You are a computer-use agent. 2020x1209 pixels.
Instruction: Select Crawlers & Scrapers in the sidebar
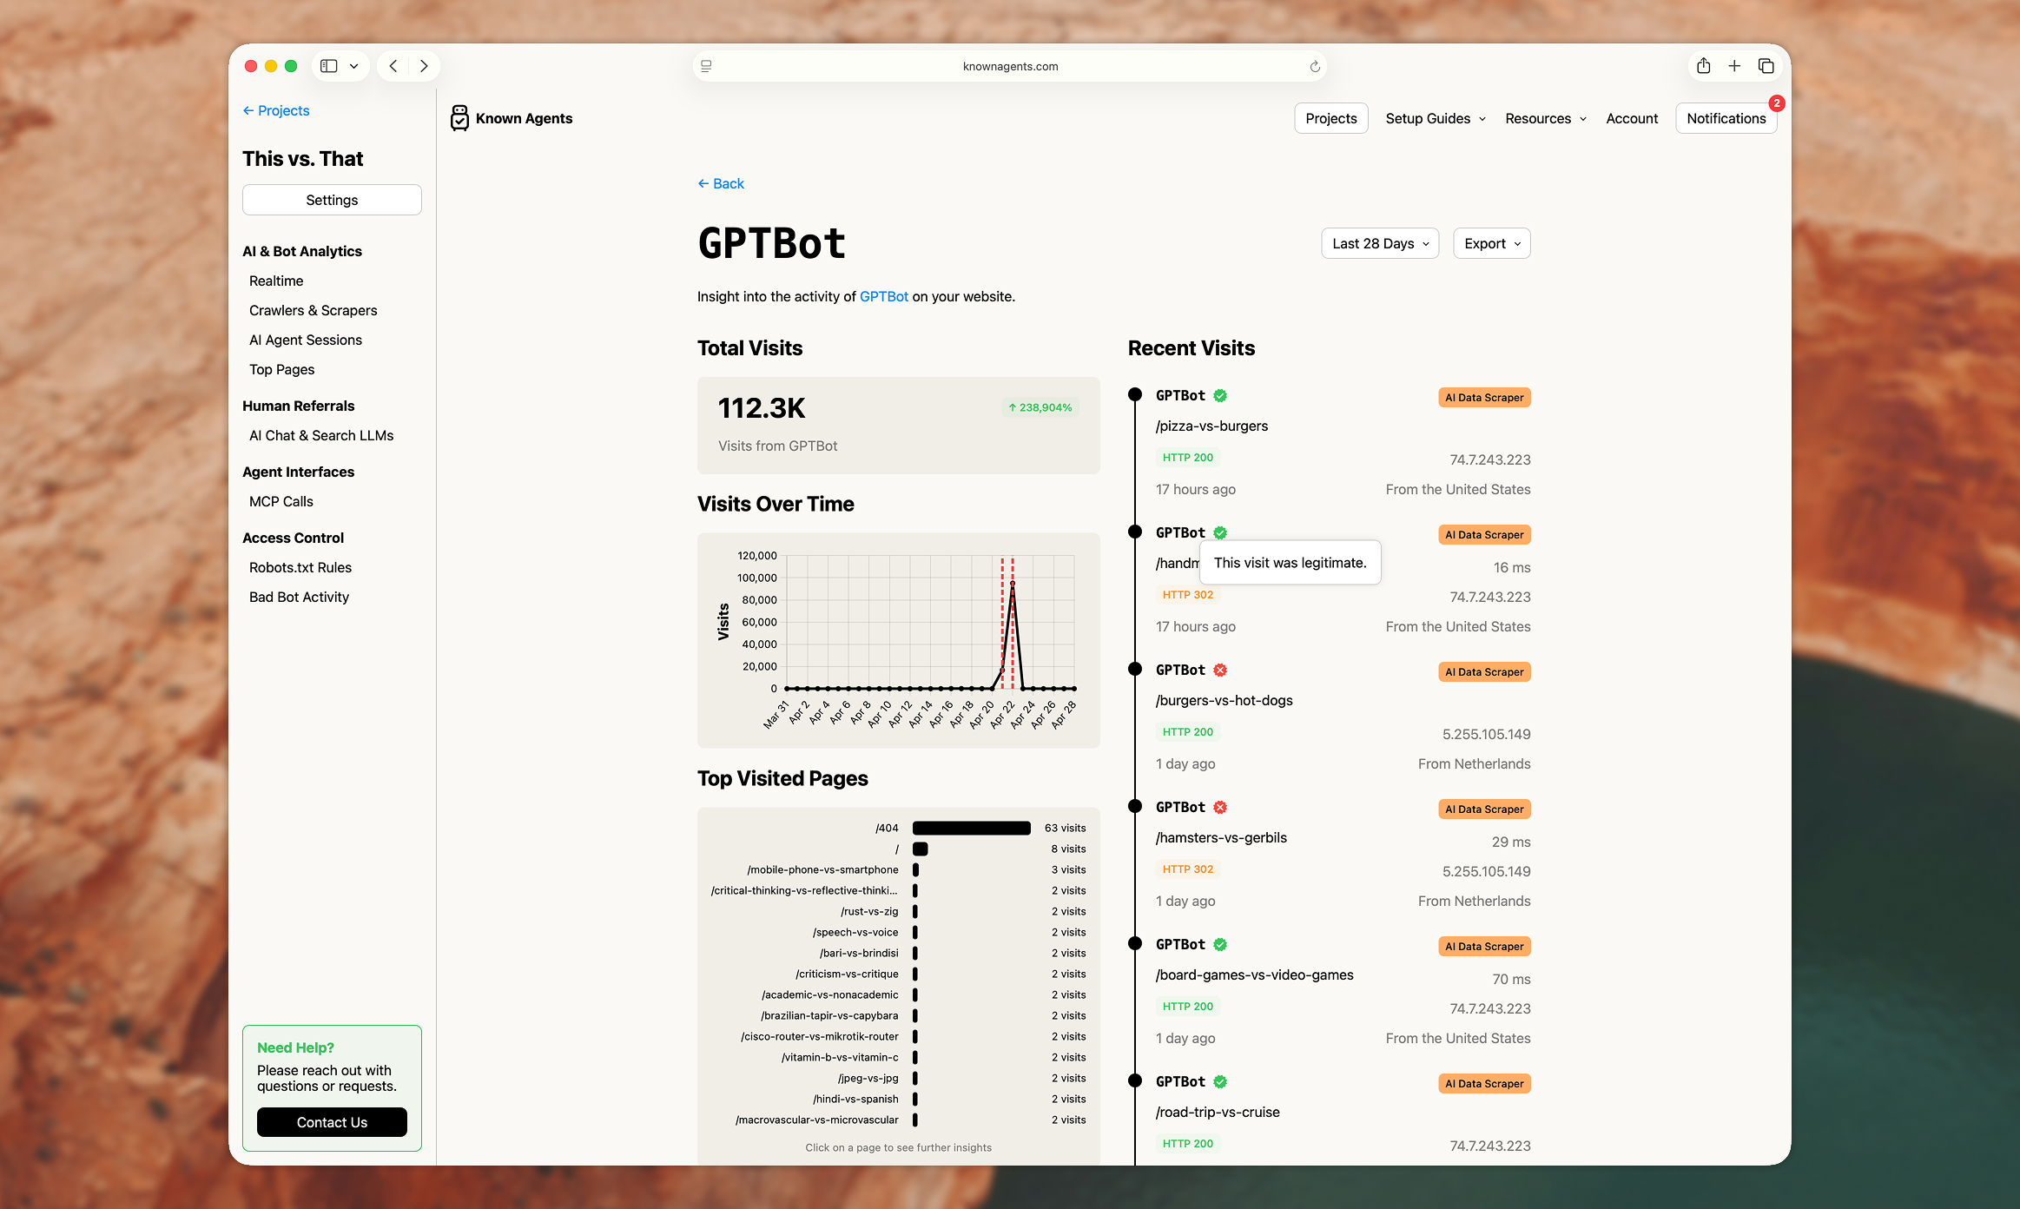point(313,311)
